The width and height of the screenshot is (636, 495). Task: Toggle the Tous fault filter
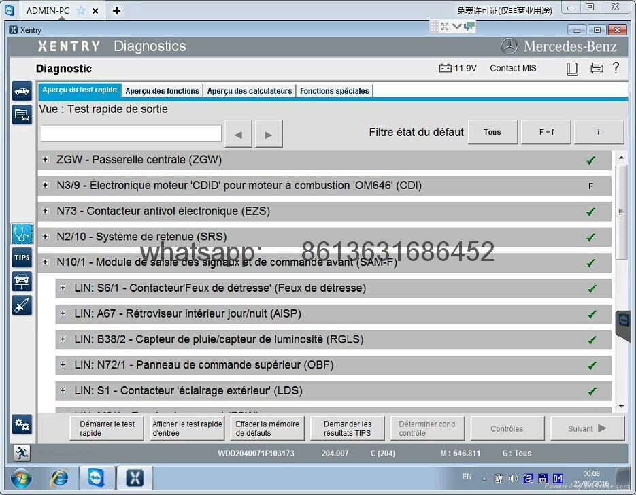click(x=492, y=132)
